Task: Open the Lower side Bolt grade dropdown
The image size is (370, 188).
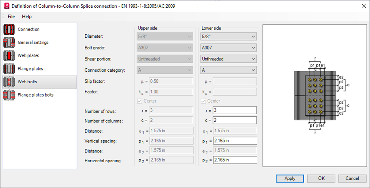Action: [x=228, y=48]
